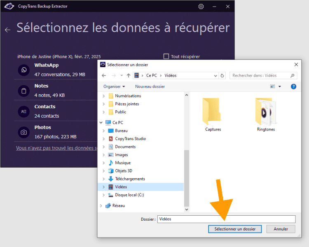The height and width of the screenshot is (247, 309).
Task: Select the Numérisations folder in the tree
Action: [128, 96]
